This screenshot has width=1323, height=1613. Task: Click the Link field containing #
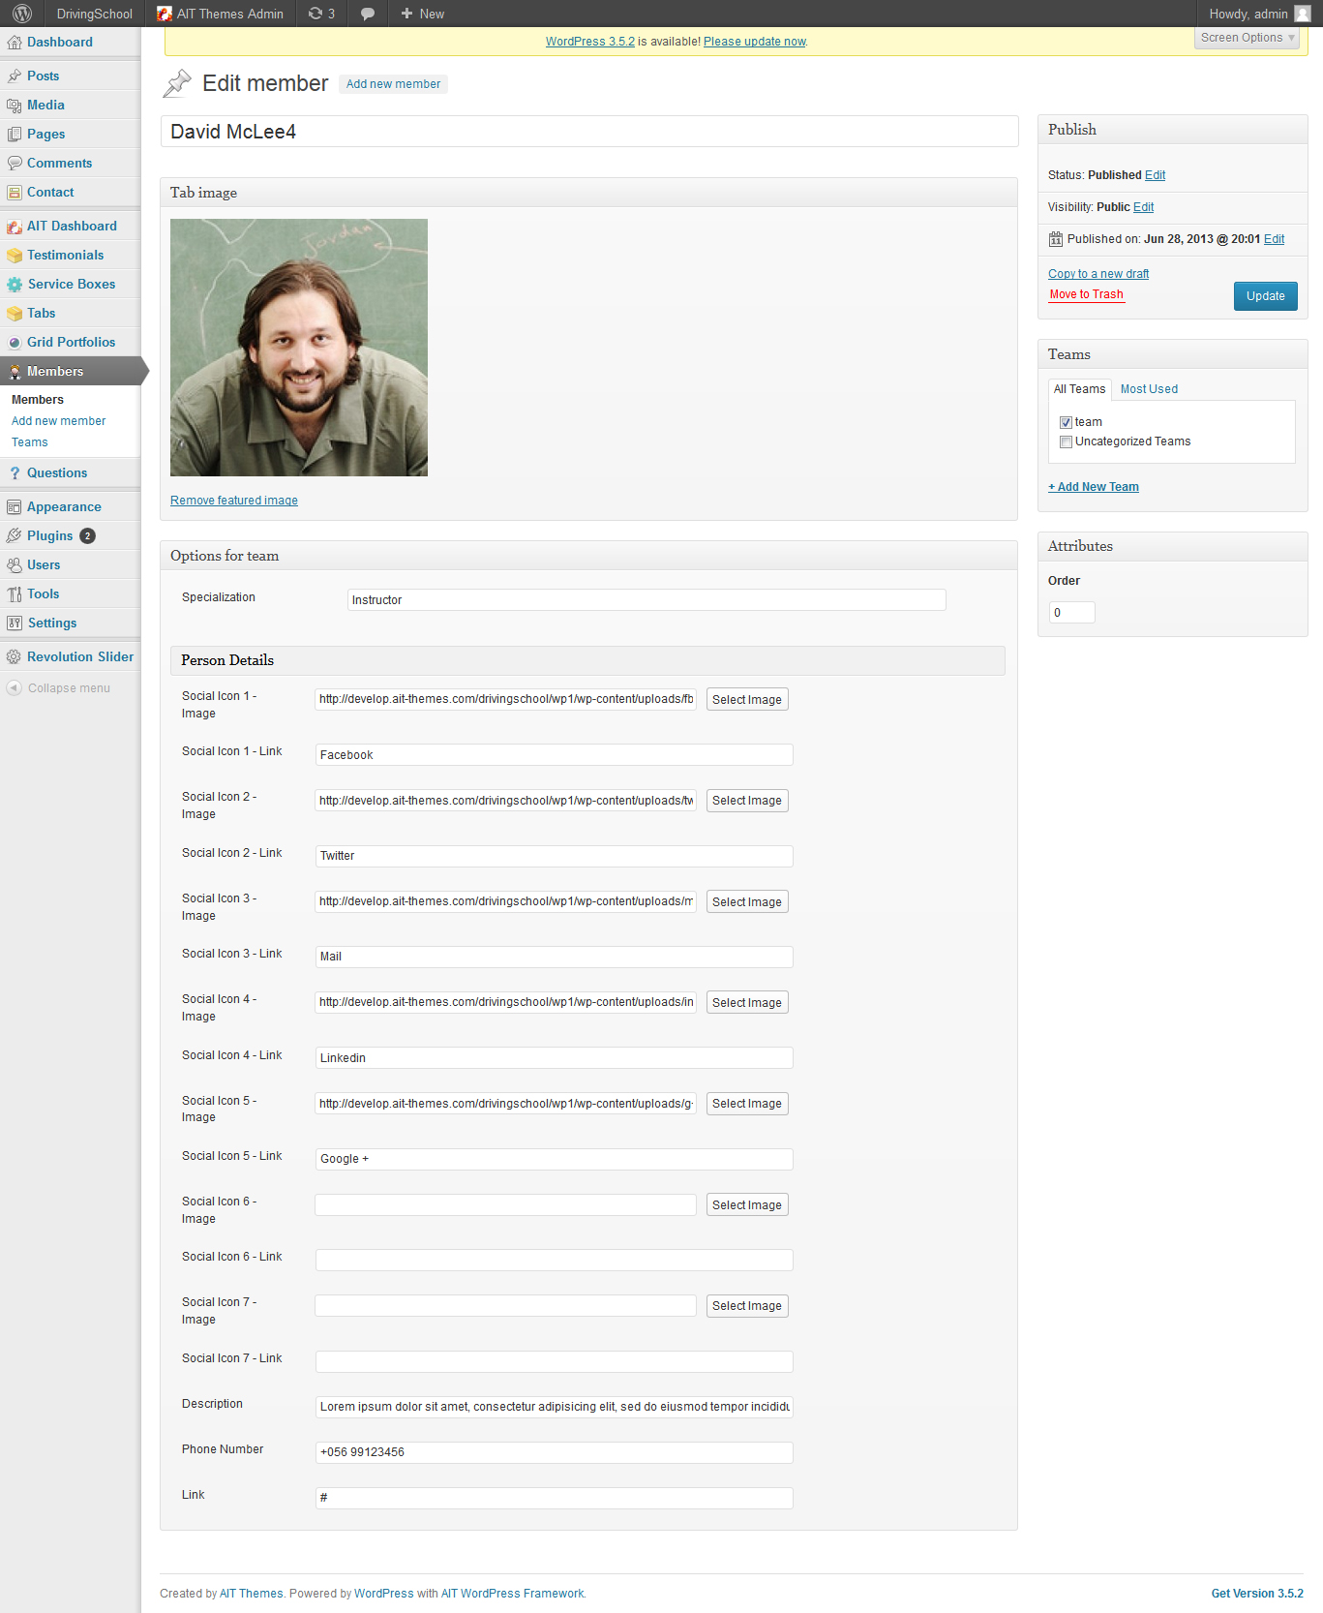point(555,1498)
